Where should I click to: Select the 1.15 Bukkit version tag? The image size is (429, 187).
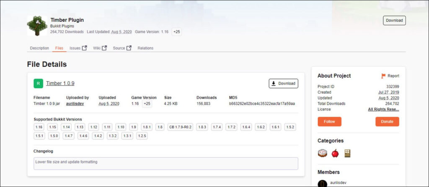pos(52,127)
